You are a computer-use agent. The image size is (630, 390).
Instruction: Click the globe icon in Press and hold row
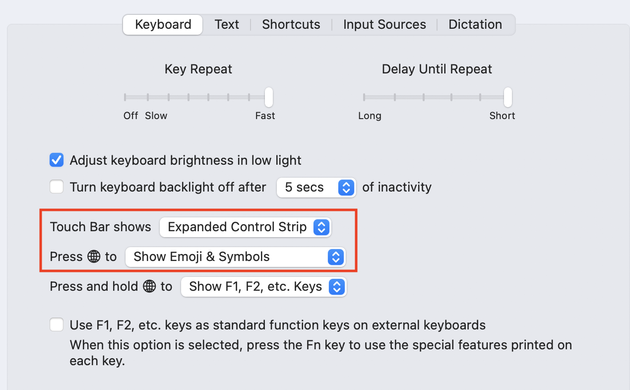click(x=149, y=286)
